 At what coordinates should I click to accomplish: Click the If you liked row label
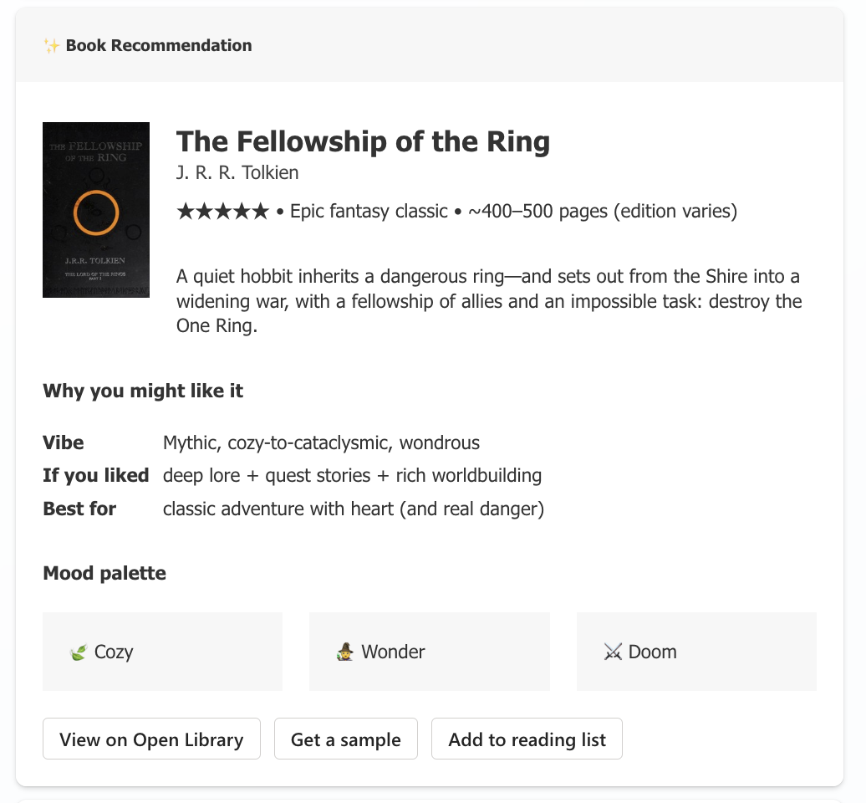tap(95, 476)
